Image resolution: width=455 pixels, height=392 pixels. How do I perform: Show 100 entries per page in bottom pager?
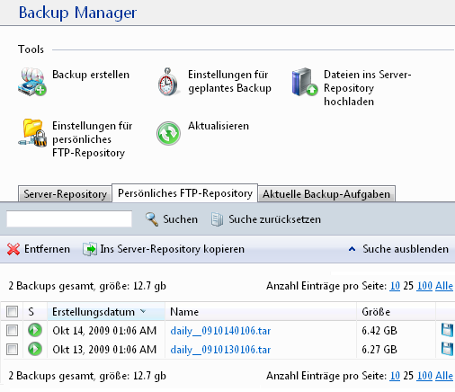point(424,376)
